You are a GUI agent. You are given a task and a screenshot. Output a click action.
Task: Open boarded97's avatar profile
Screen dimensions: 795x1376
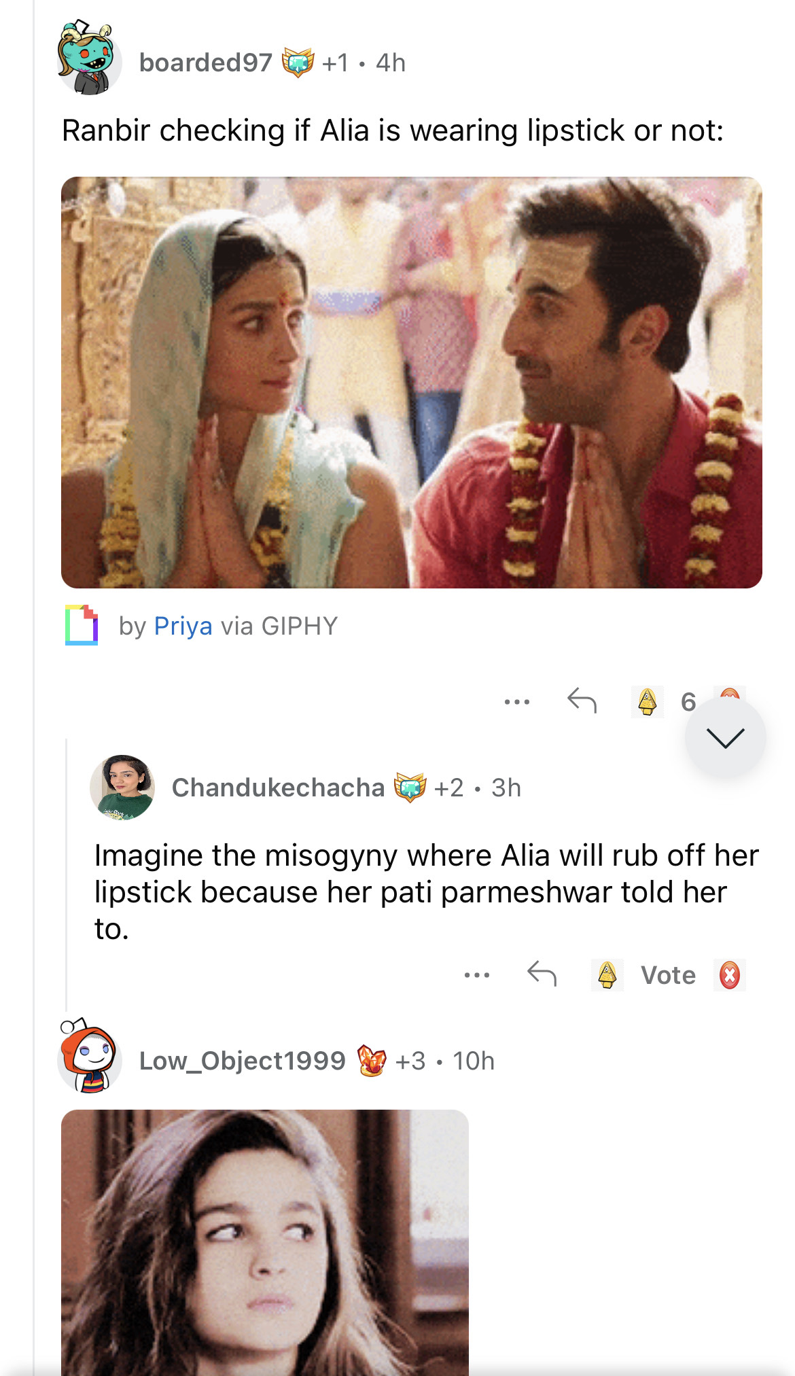click(x=88, y=60)
